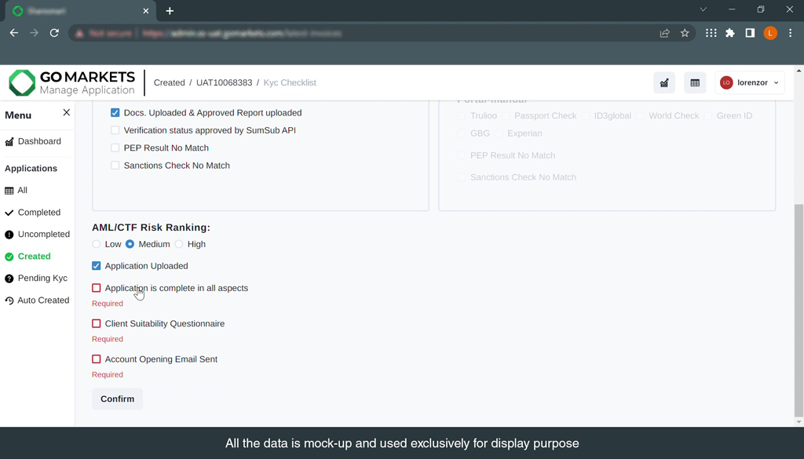804x459 pixels.
Task: Click the scrollbar down arrow
Action: (799, 422)
